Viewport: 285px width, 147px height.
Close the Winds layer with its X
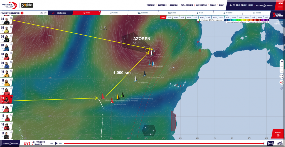(x=99, y=12)
